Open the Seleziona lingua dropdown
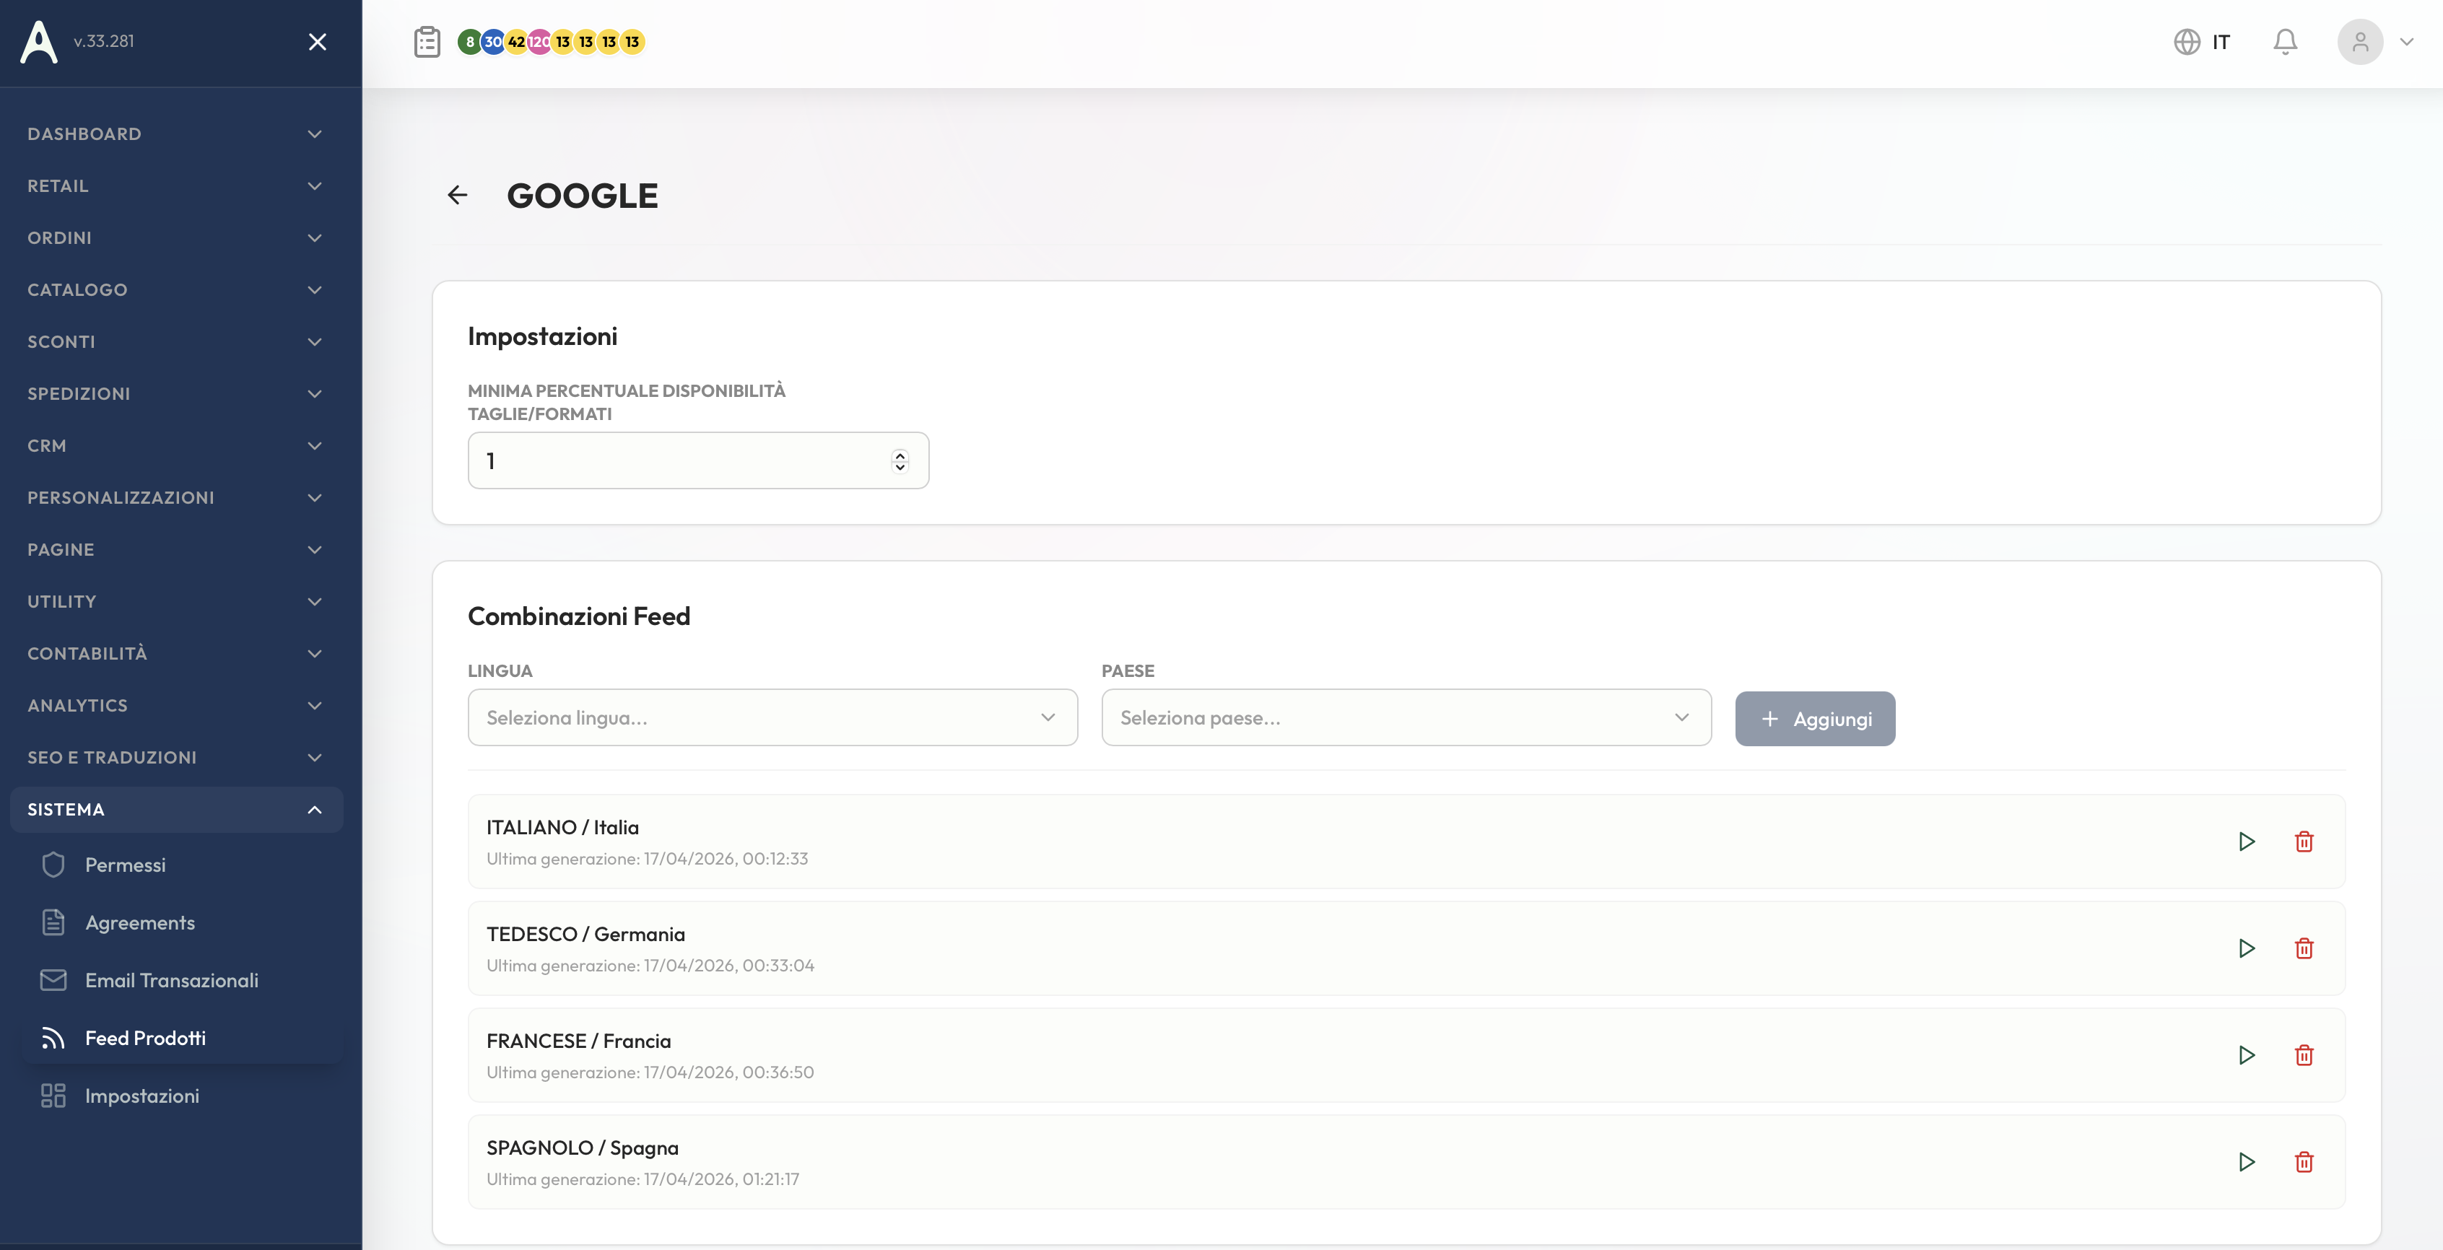 point(772,718)
